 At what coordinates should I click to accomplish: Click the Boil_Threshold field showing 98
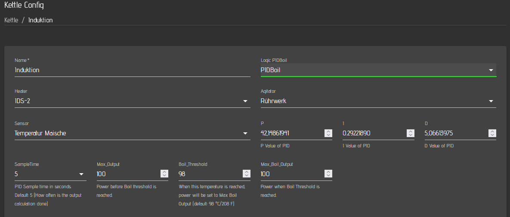pyautogui.click(x=210, y=174)
